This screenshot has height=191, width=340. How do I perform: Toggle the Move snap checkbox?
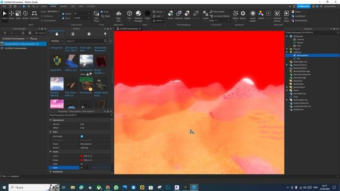click(x=63, y=18)
